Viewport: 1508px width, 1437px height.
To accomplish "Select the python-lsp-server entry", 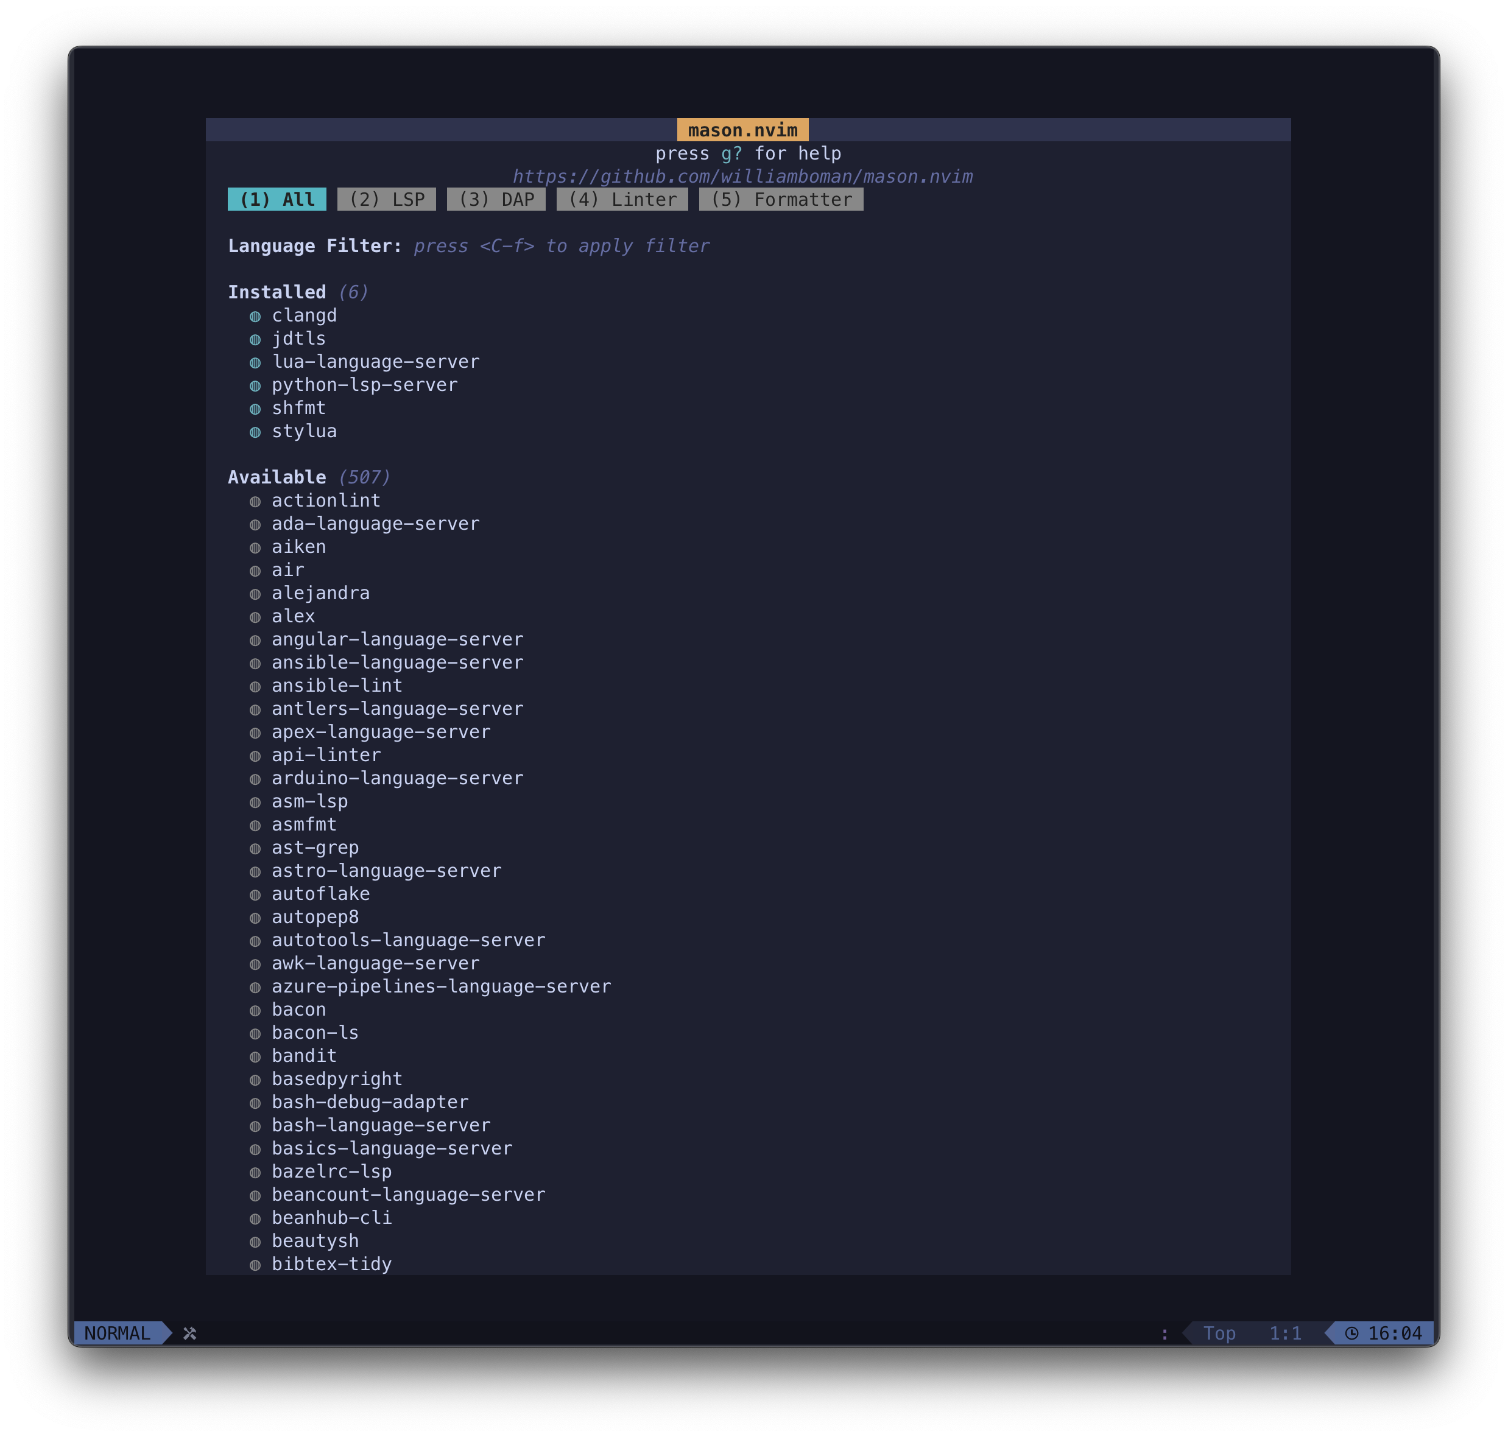I will click(x=365, y=385).
